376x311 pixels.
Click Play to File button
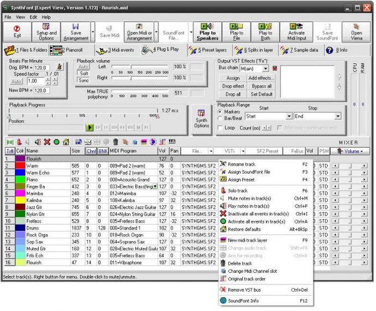[x=237, y=32]
